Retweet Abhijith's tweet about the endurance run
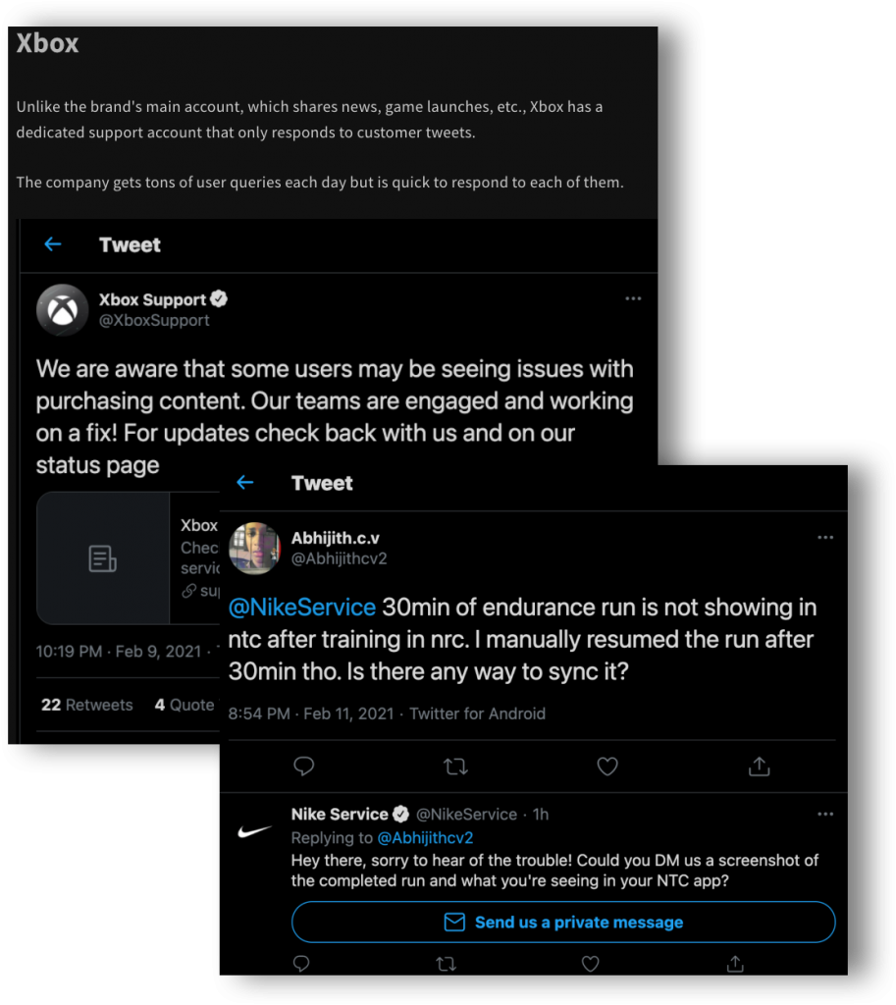Viewport: 896px width, 1005px height. point(455,767)
